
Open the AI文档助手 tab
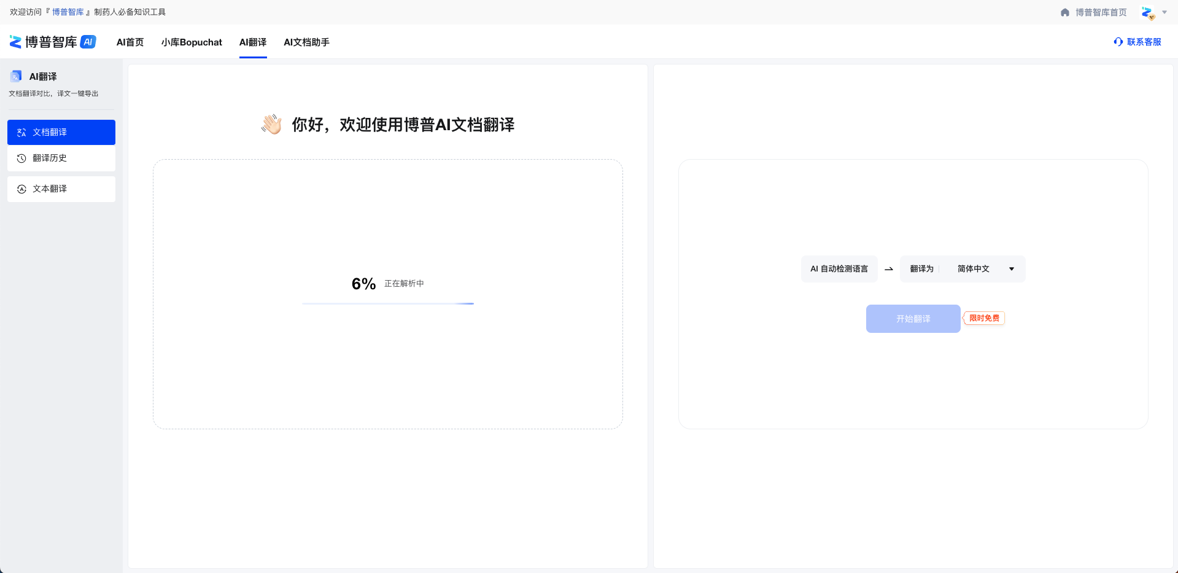point(306,42)
